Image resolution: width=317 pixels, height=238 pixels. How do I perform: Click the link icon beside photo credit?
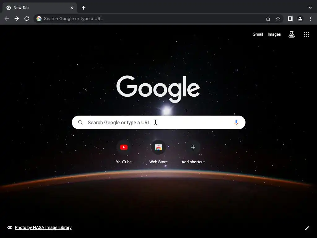[10, 227]
